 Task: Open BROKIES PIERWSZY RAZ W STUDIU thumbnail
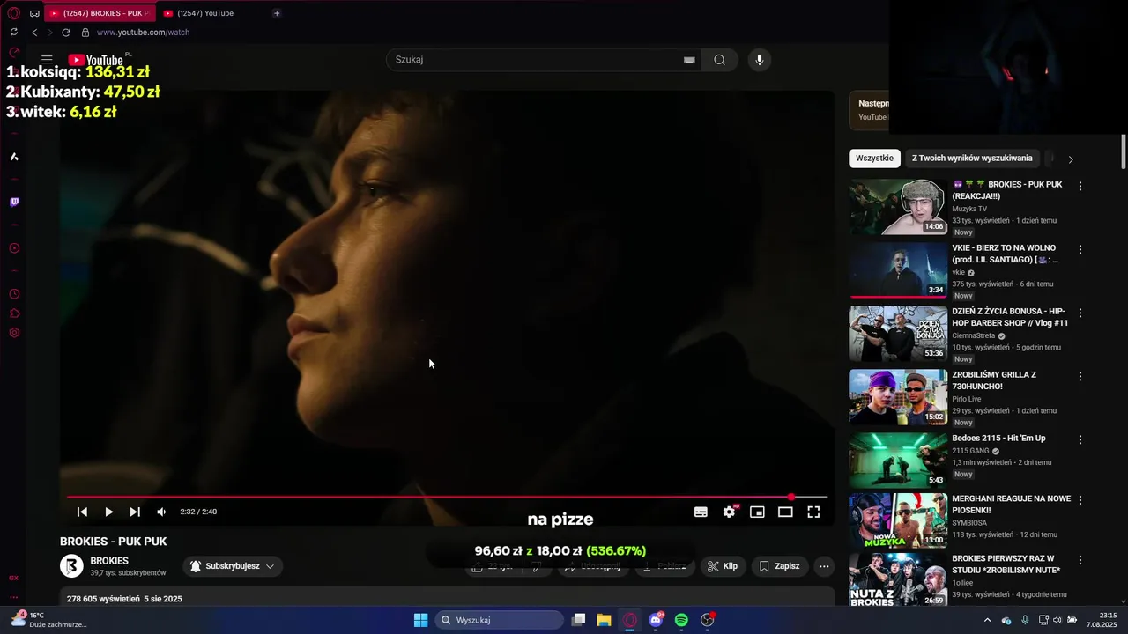pos(898,580)
